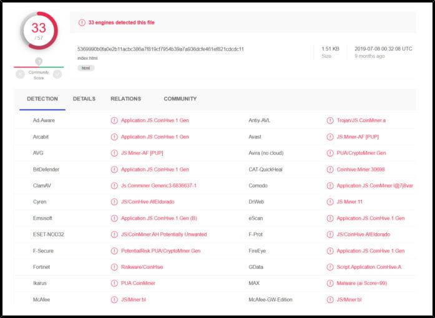
Task: Click the warning icon in BitDefender row
Action: (x=114, y=170)
